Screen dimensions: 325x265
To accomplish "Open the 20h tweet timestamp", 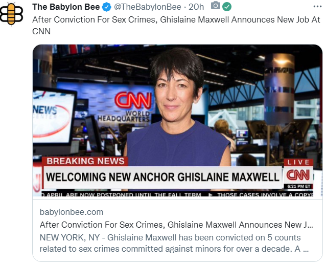I will pos(196,7).
